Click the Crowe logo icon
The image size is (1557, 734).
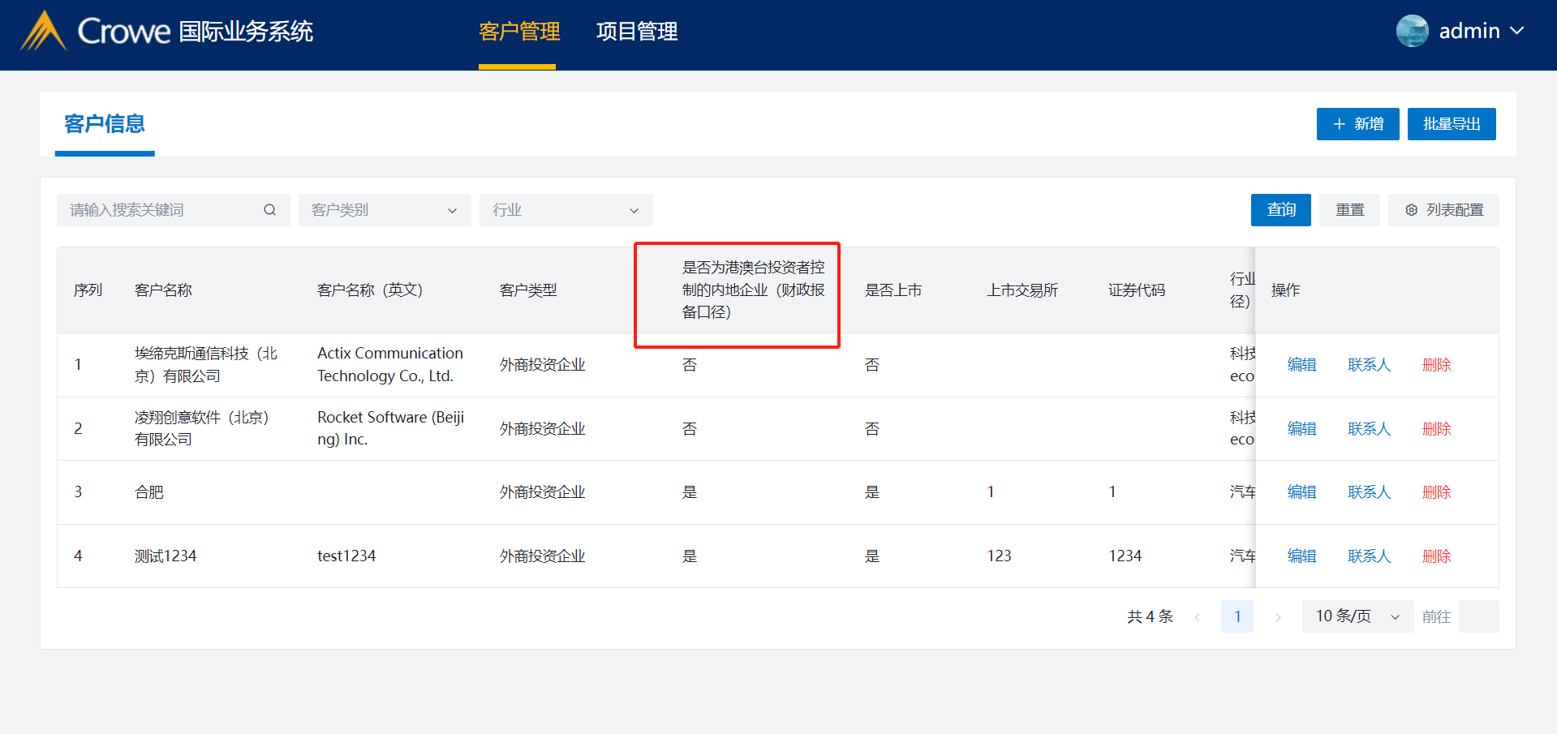coord(43,31)
